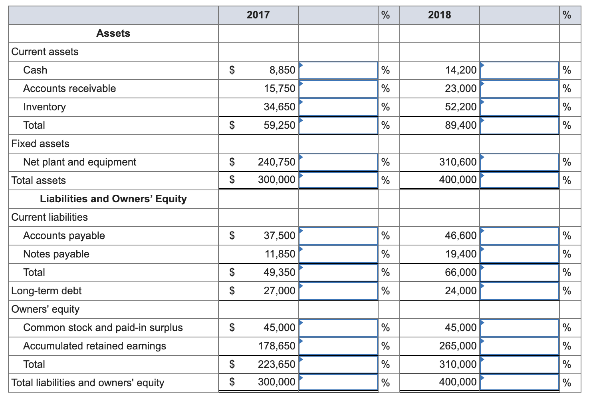The width and height of the screenshot is (603, 399).
Task: Focus the 2018 current assets Total percentage field
Action: coord(520,126)
